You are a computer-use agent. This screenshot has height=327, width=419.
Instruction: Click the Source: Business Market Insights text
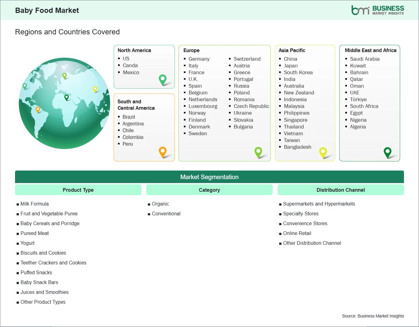373,316
